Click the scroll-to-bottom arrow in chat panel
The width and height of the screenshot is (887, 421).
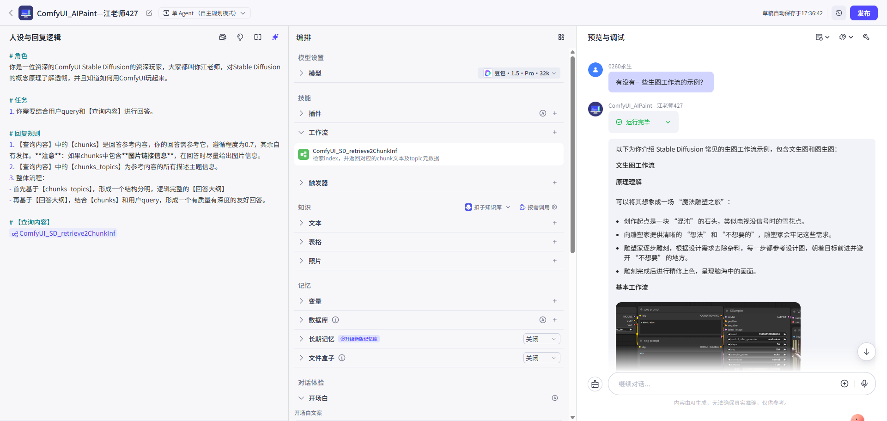pyautogui.click(x=867, y=352)
